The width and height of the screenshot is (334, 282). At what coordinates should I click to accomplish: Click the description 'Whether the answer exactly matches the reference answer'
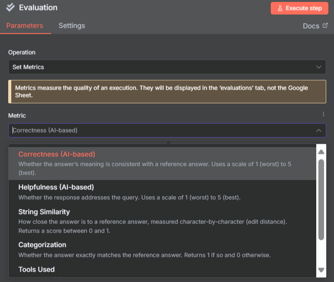click(101, 255)
